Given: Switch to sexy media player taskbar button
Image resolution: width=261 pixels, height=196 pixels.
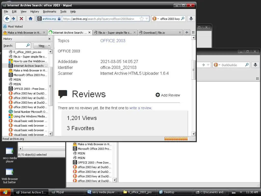Looking at the screenshot, I should [x=103, y=192].
